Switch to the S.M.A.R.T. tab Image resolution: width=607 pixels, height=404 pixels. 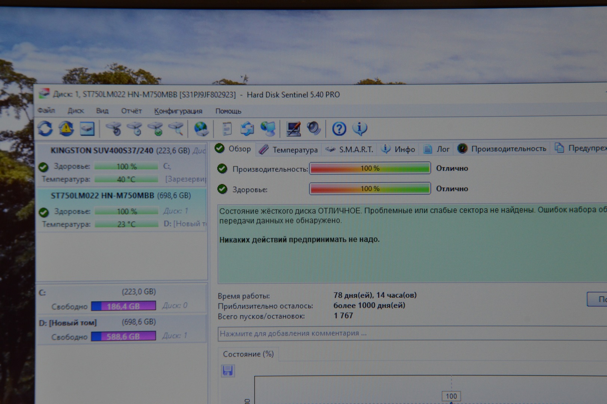[x=350, y=150]
